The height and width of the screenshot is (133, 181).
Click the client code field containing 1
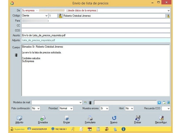click(53, 16)
